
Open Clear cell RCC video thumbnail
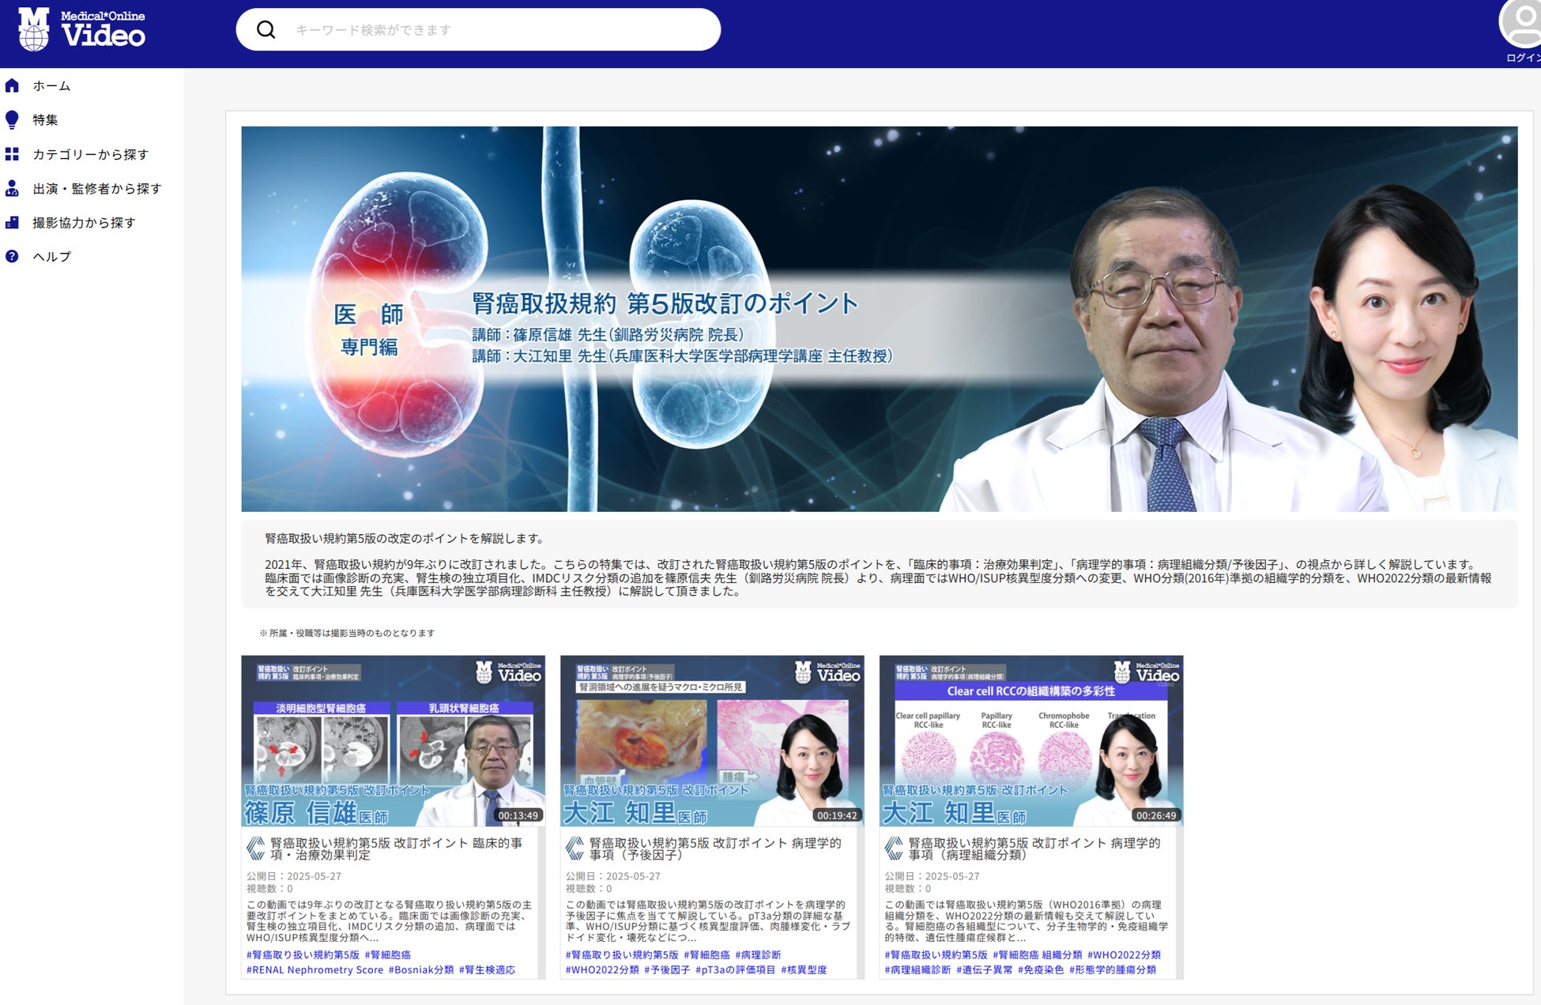click(1030, 740)
